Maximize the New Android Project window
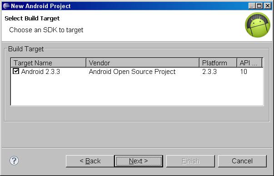Image resolution: width=274 pixels, height=176 pixels. point(259,6)
